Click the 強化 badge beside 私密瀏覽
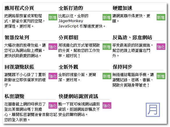Viewport: 170px width, 127px height. point(53,105)
